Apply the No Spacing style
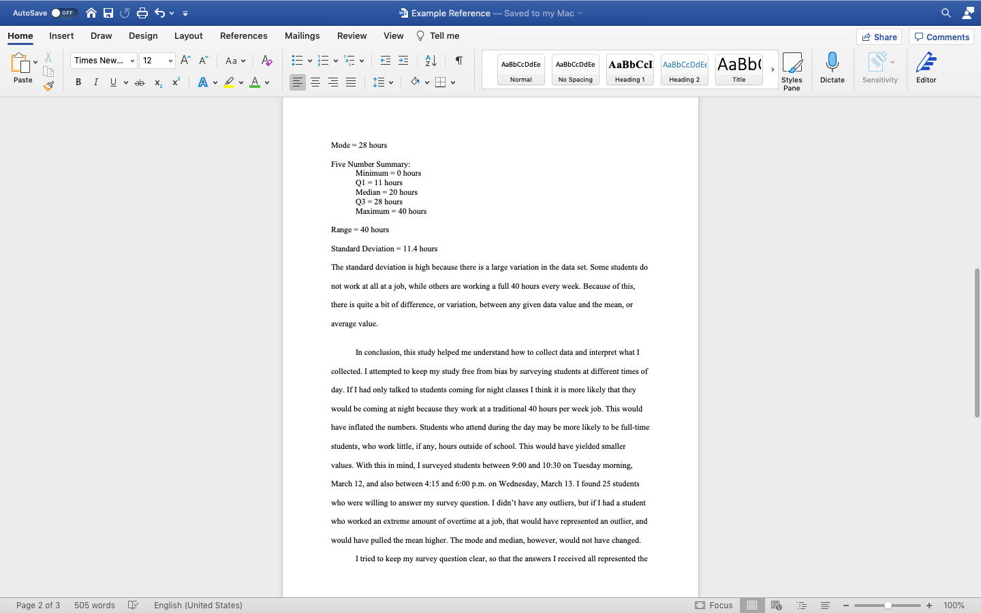Viewport: 981px width, 613px height. (576, 69)
